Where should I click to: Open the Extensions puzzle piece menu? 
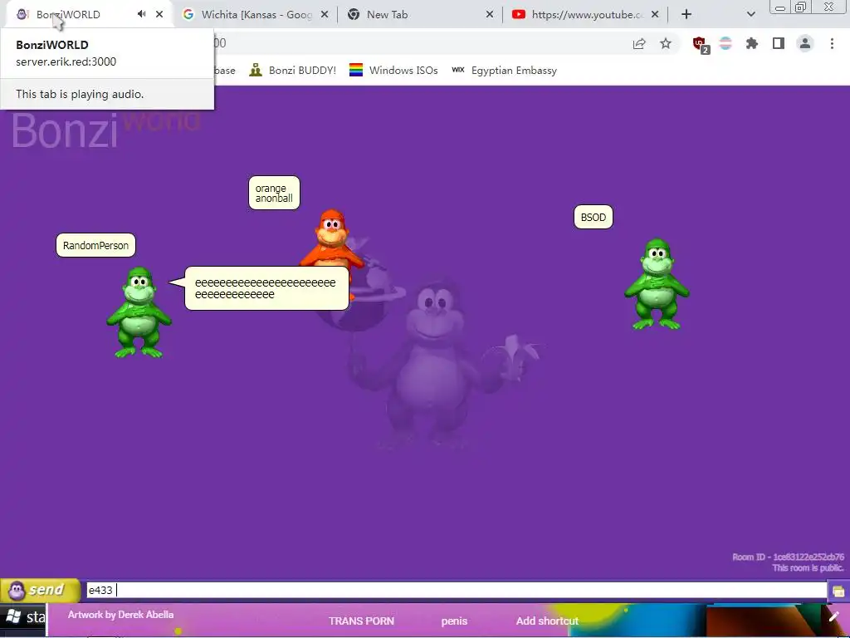pos(752,43)
